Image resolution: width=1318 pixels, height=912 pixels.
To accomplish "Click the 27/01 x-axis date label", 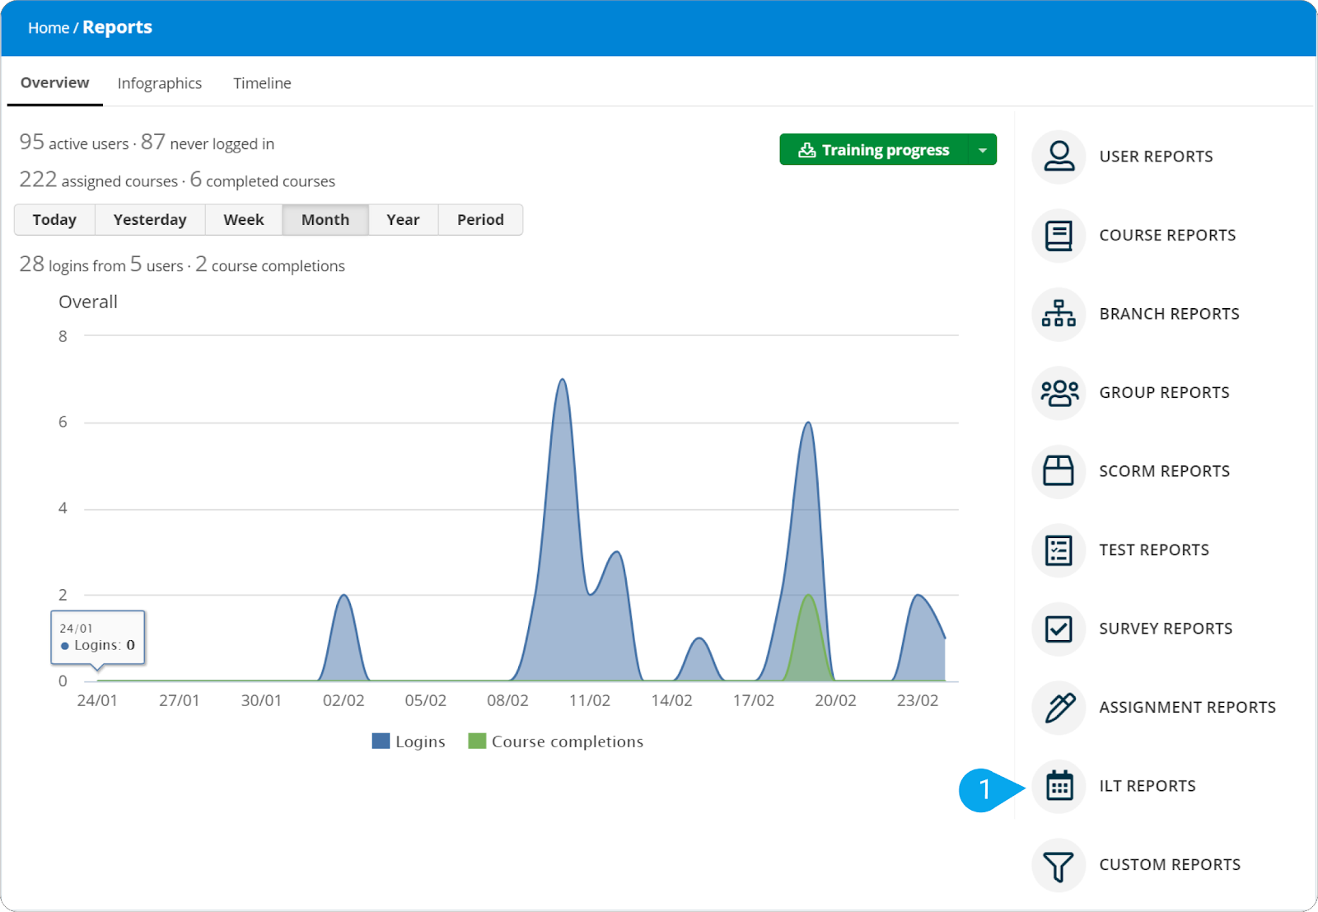I will coord(180,700).
